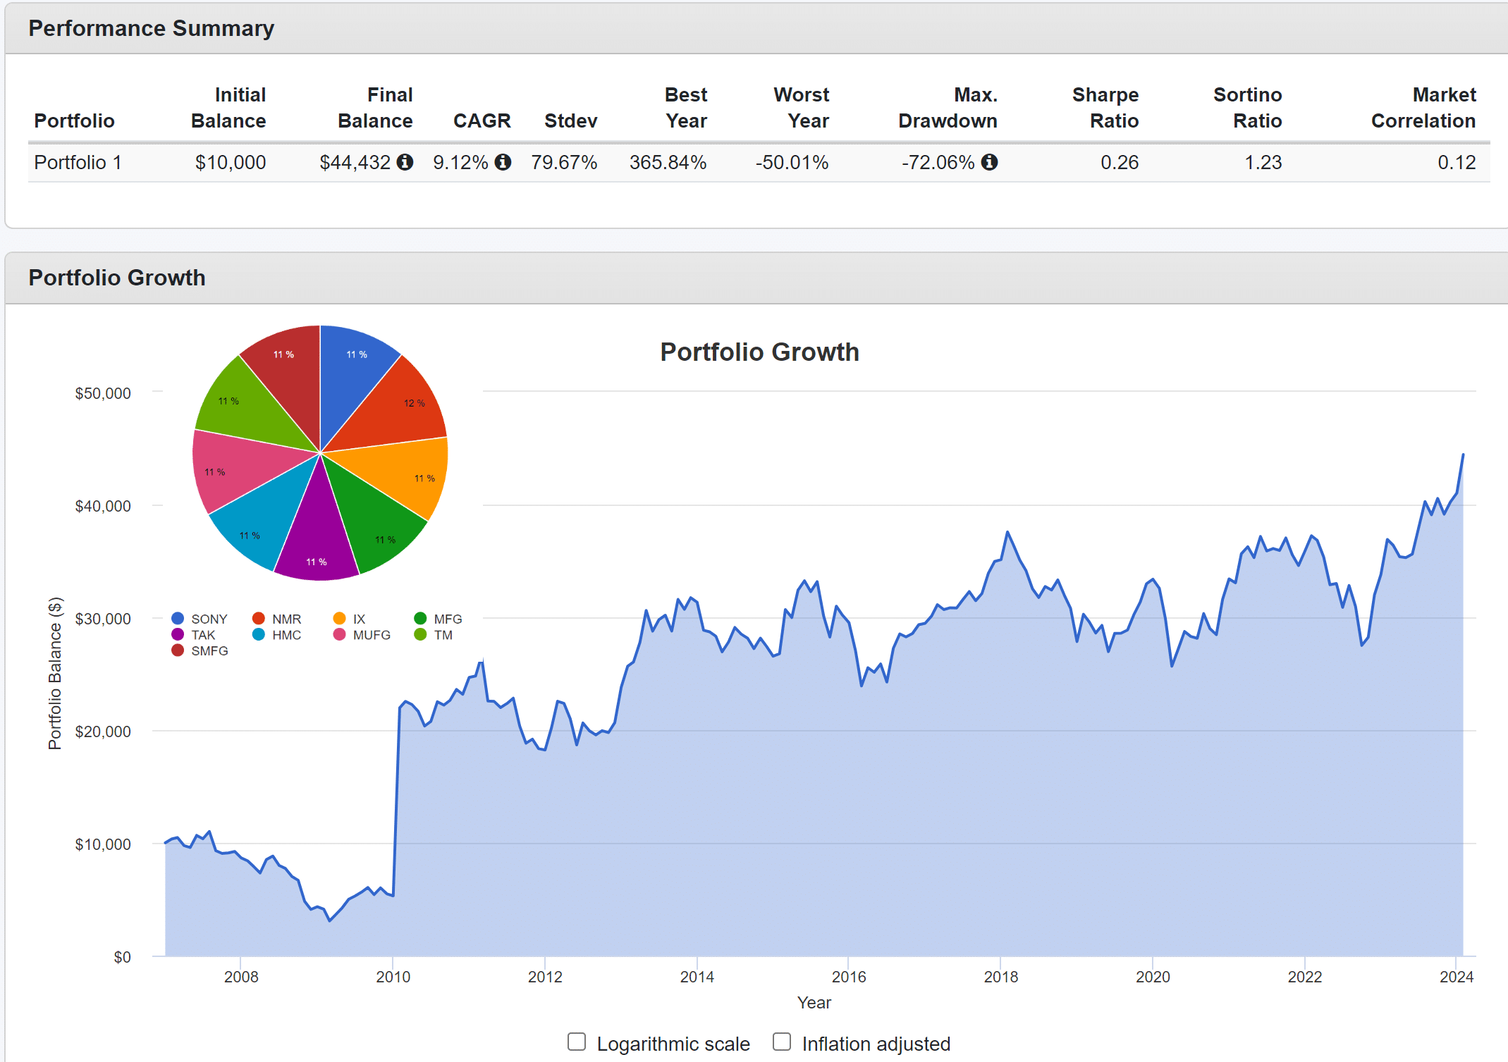Click the SMFG legend entry
The height and width of the screenshot is (1062, 1508).
(209, 651)
